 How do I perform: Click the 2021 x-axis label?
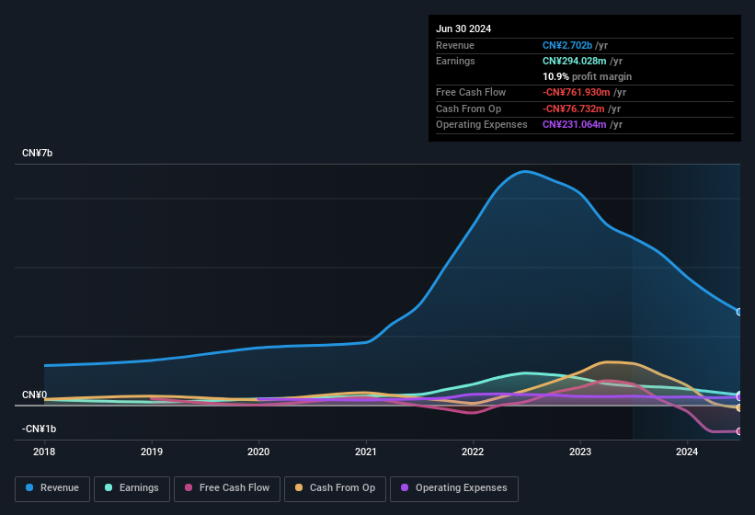pyautogui.click(x=366, y=452)
